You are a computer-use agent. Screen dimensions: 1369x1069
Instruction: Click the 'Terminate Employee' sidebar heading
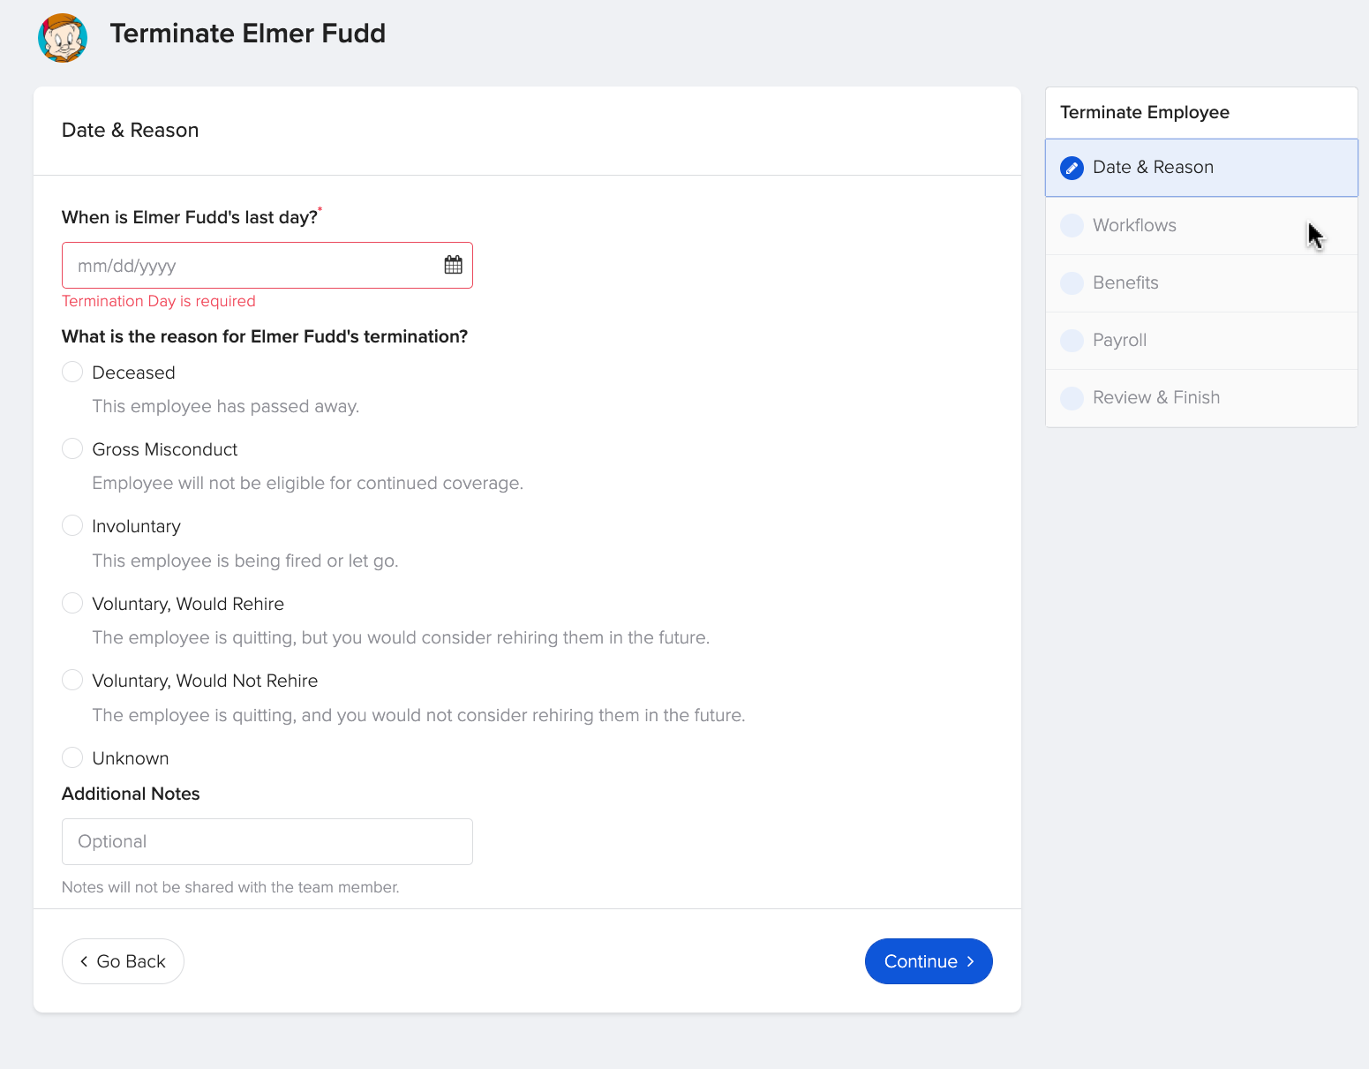point(1145,112)
